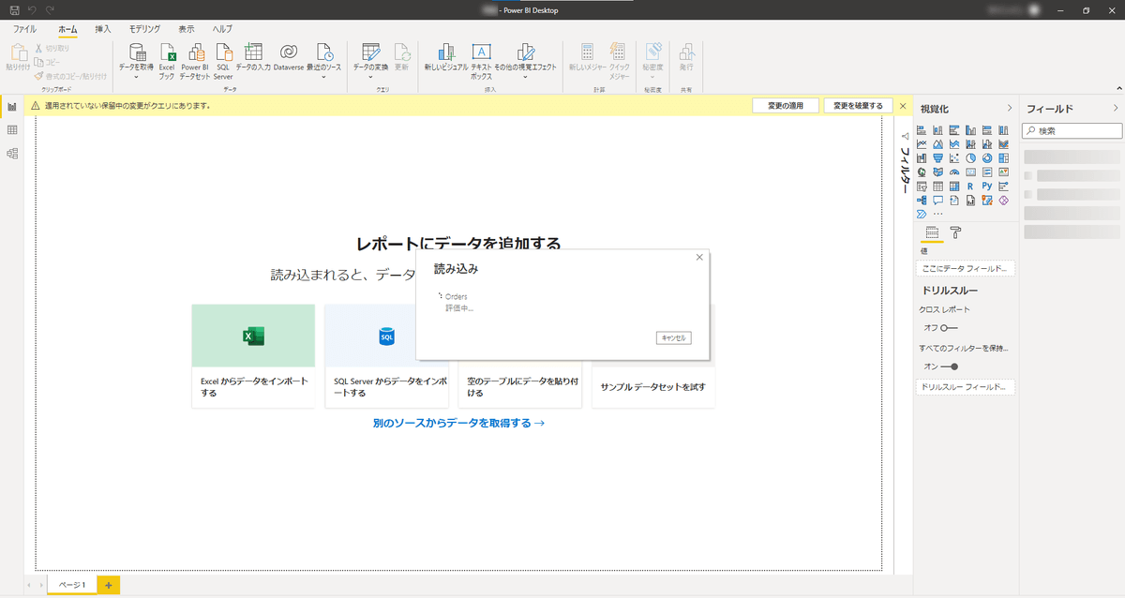The height and width of the screenshot is (598, 1125).
Task: Open the format paint roller tab
Action: pos(955,232)
